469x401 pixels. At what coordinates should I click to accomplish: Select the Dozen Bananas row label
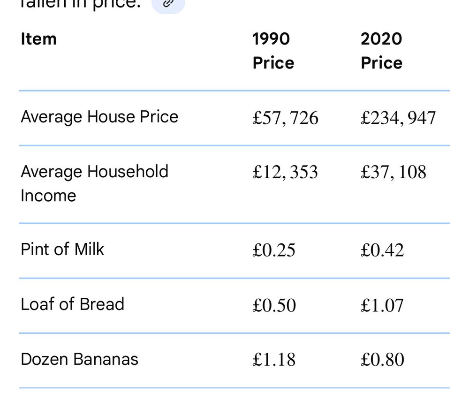click(x=79, y=359)
